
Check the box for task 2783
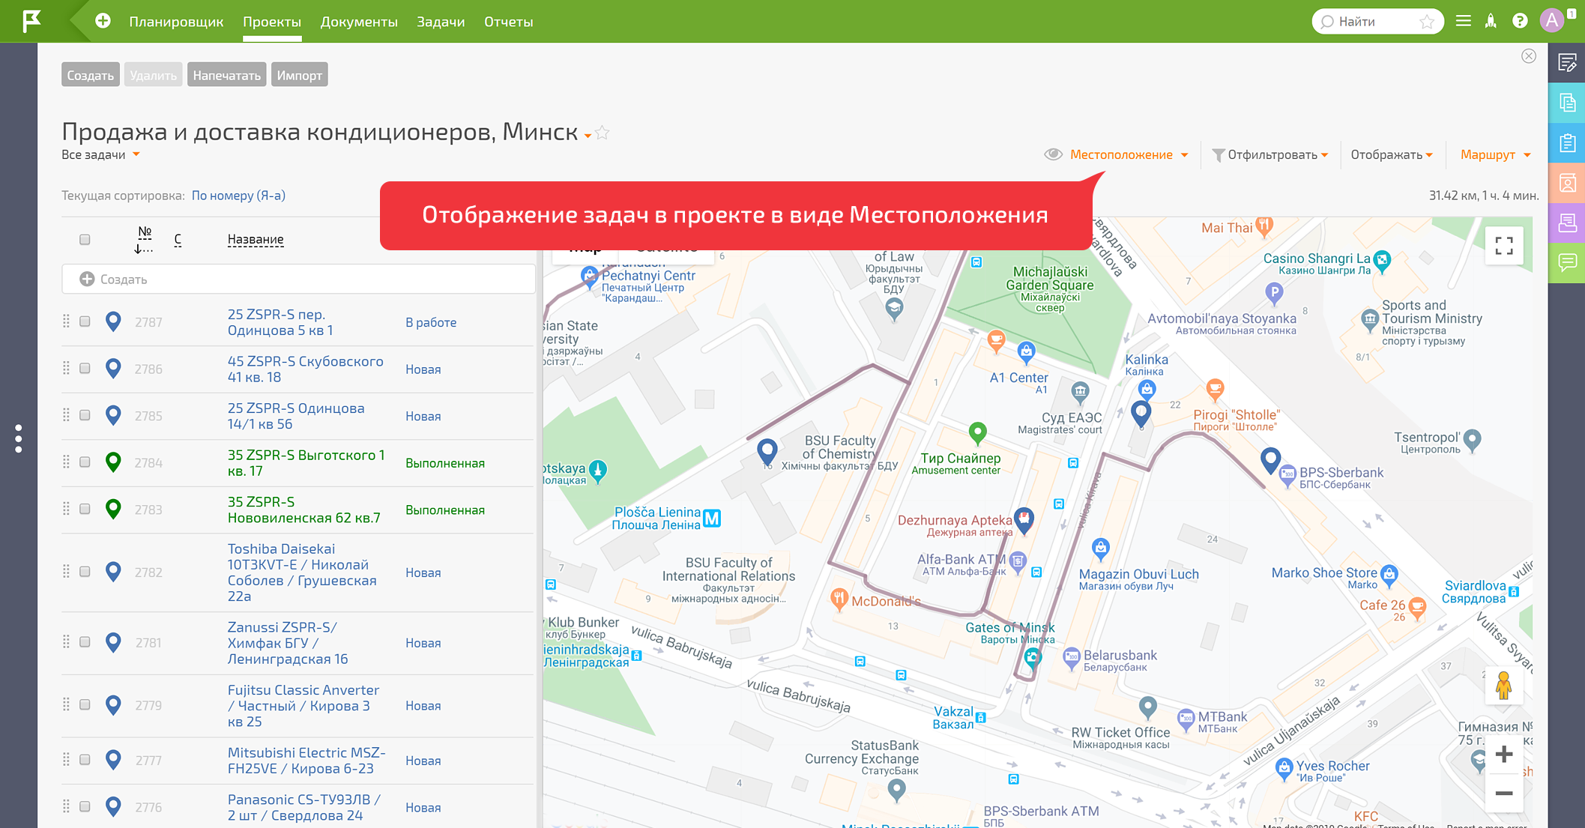[x=85, y=509]
